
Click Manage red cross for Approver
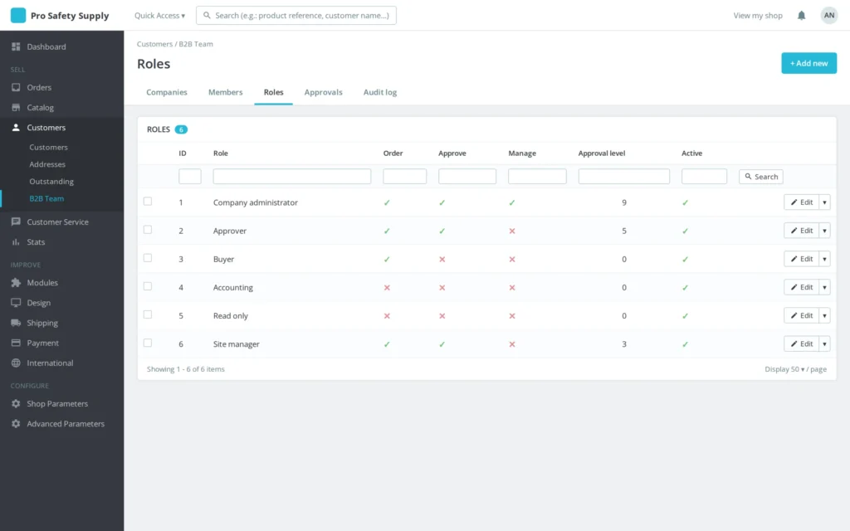[x=511, y=231]
